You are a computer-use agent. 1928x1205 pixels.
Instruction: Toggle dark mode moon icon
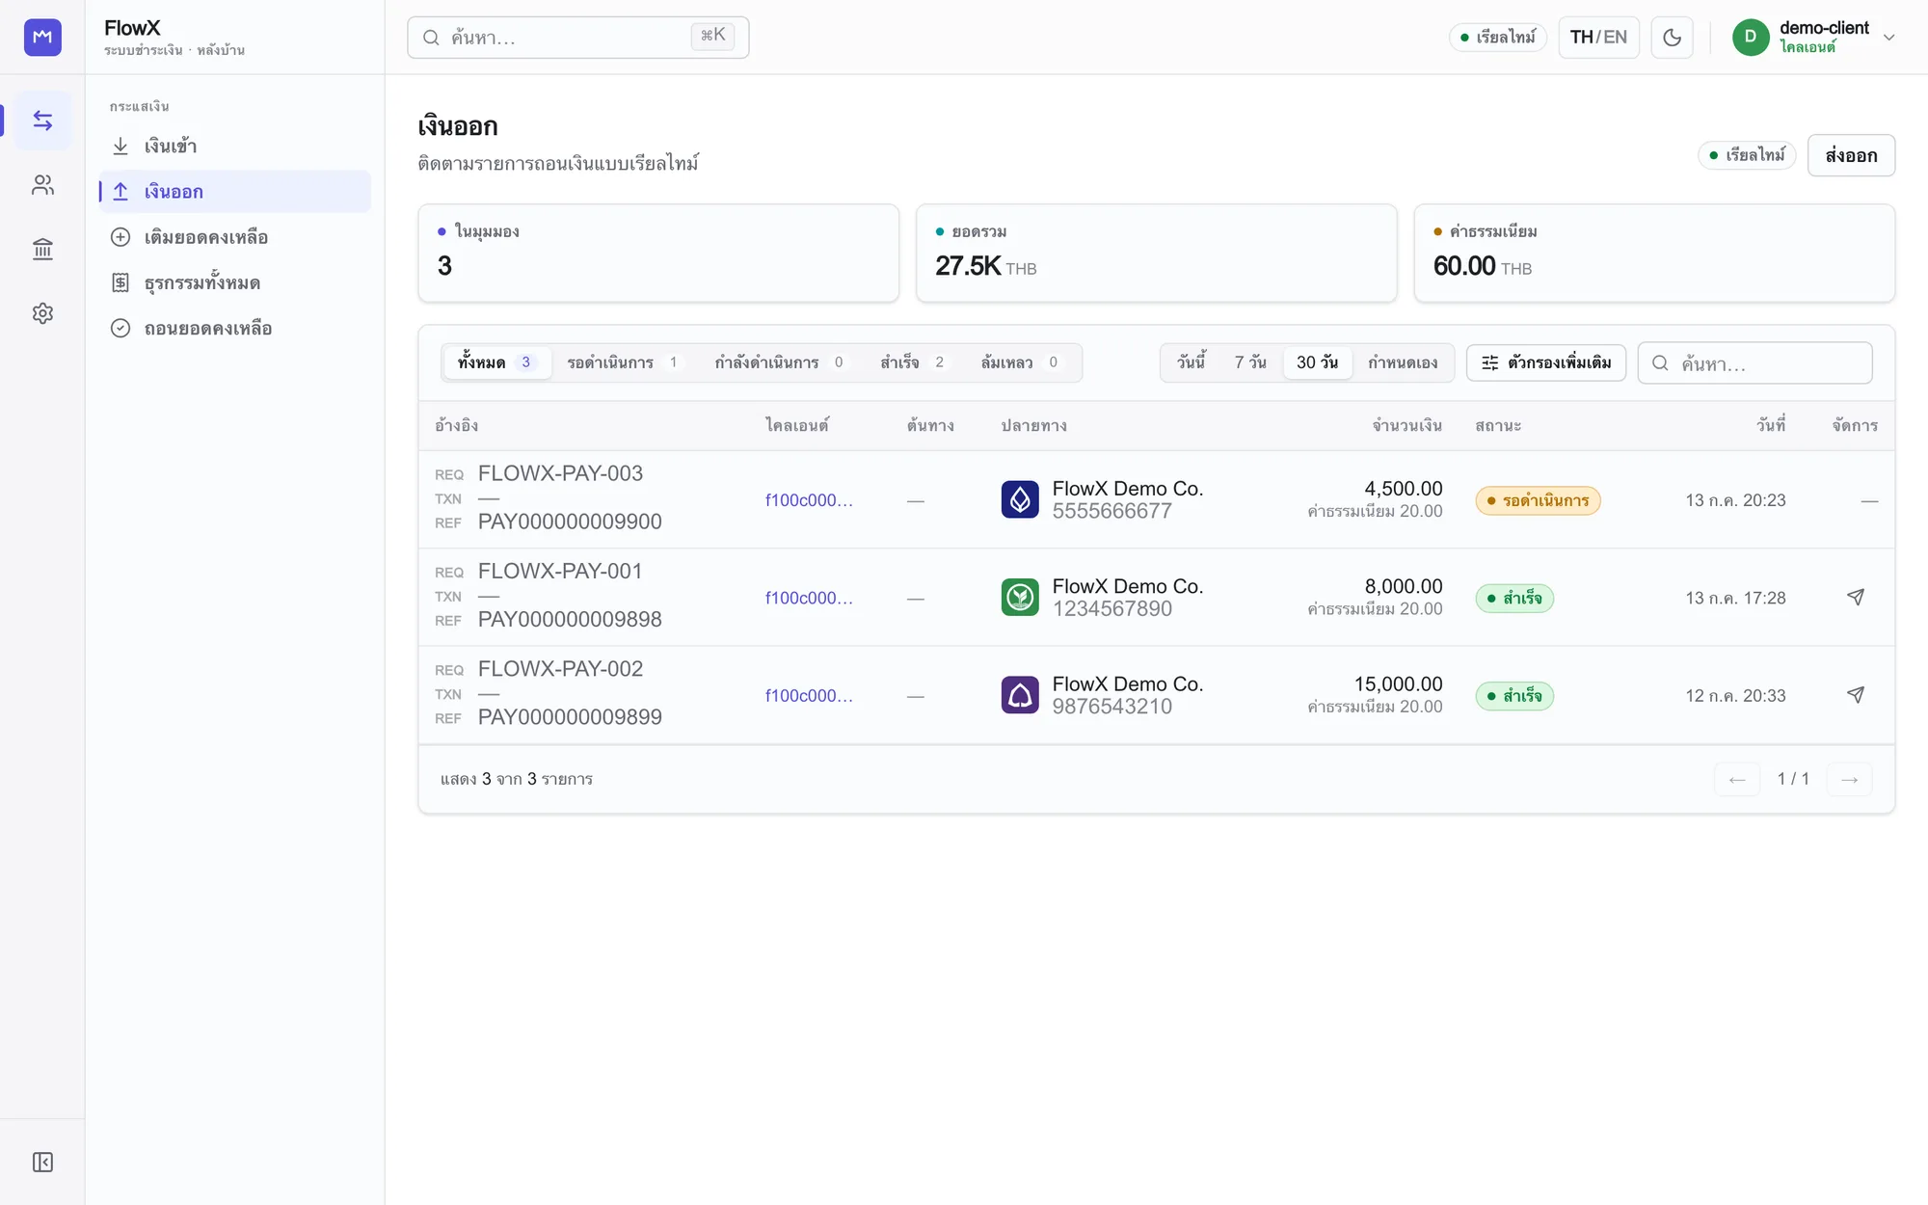(1672, 38)
